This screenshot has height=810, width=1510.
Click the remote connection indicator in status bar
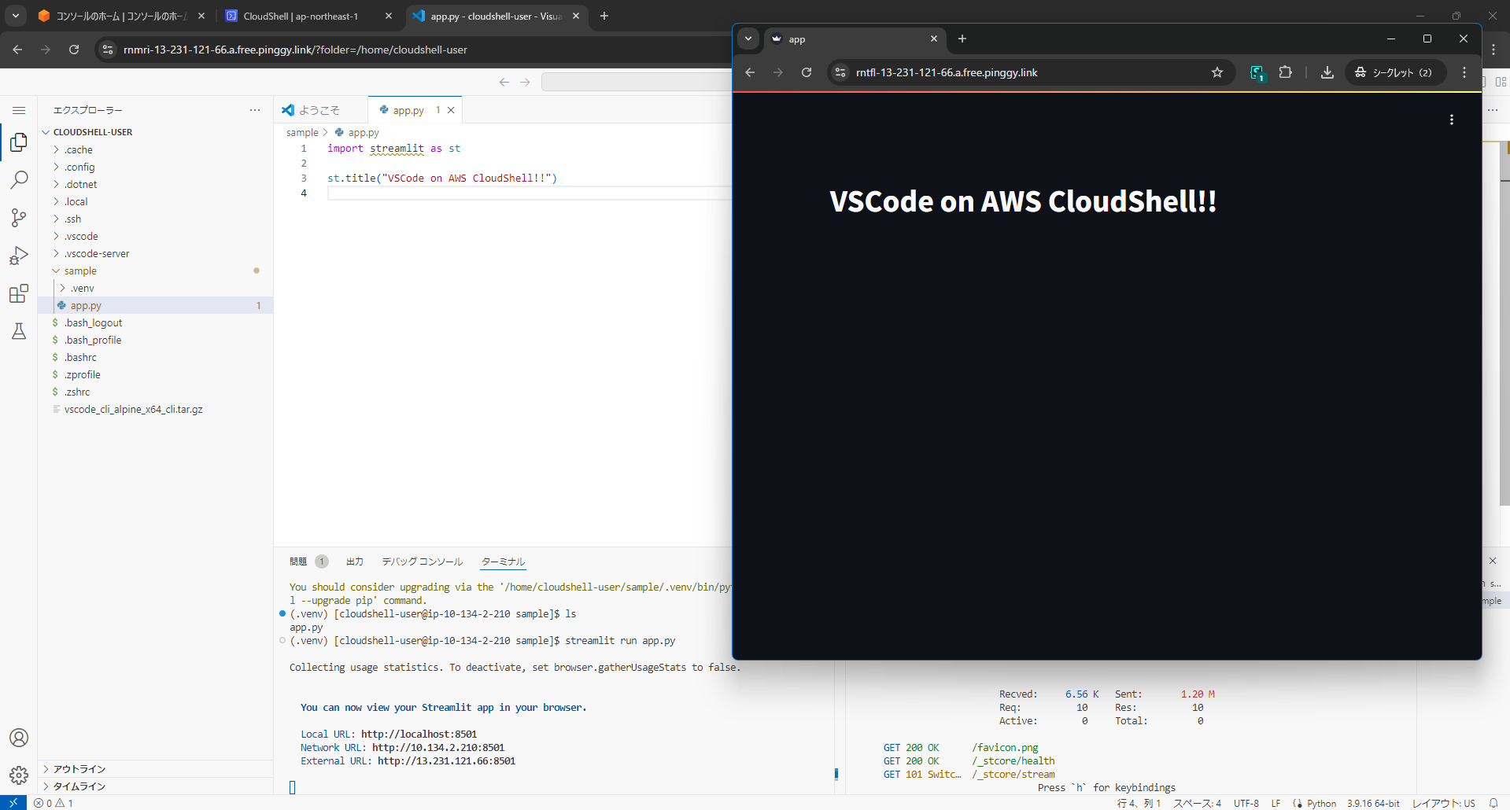(x=13, y=803)
